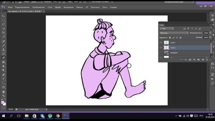Select the Lasso tool
215x121 pixels.
3,25
